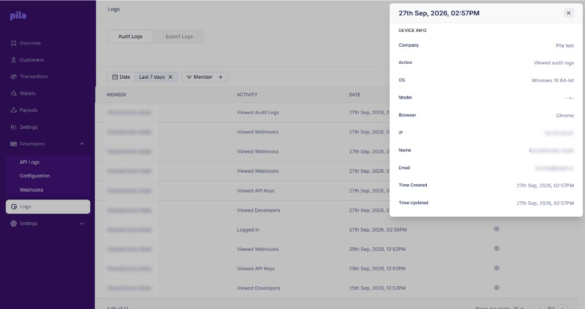
Task: View details of Viewed Developers 25th Sep
Action: point(496,287)
